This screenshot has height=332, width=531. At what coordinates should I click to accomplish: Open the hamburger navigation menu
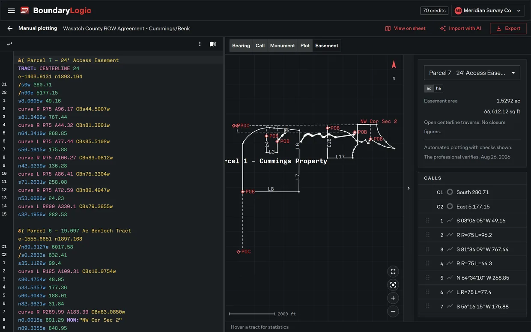[x=12, y=11]
